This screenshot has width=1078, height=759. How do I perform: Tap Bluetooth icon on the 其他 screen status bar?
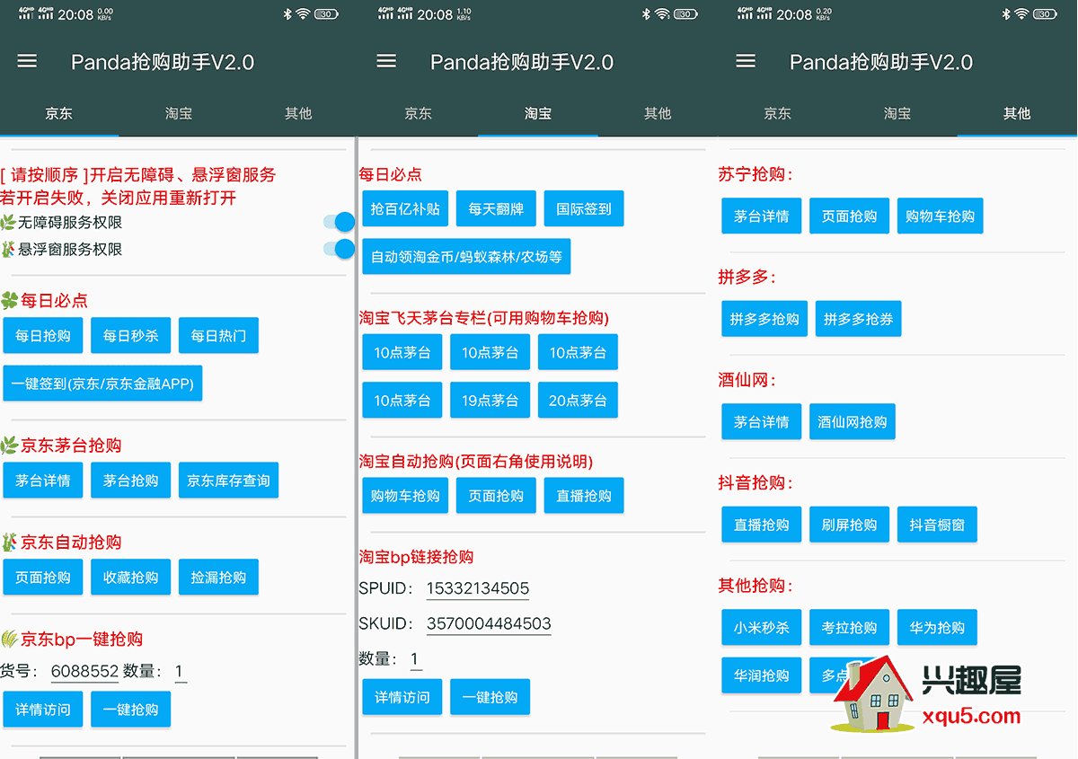[x=1005, y=14]
